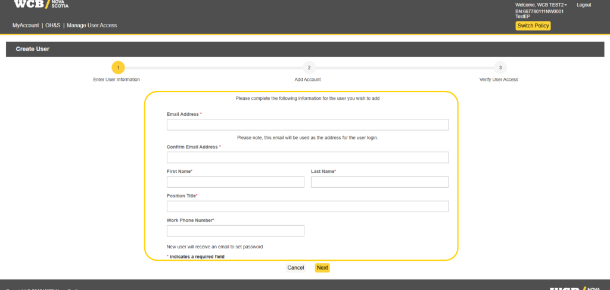Screen dimensions: 610x290
Task: Click the TestEP policy name text
Action: pos(522,16)
